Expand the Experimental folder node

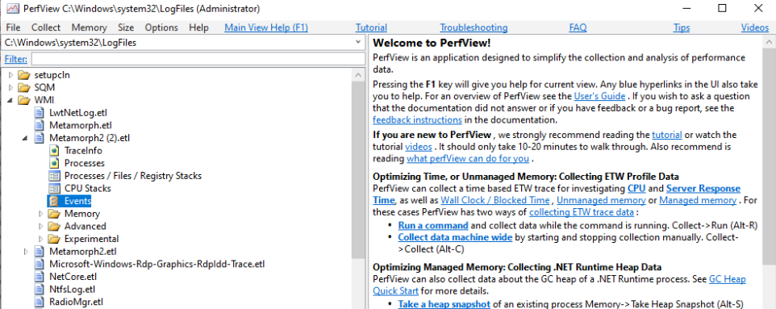coord(41,239)
